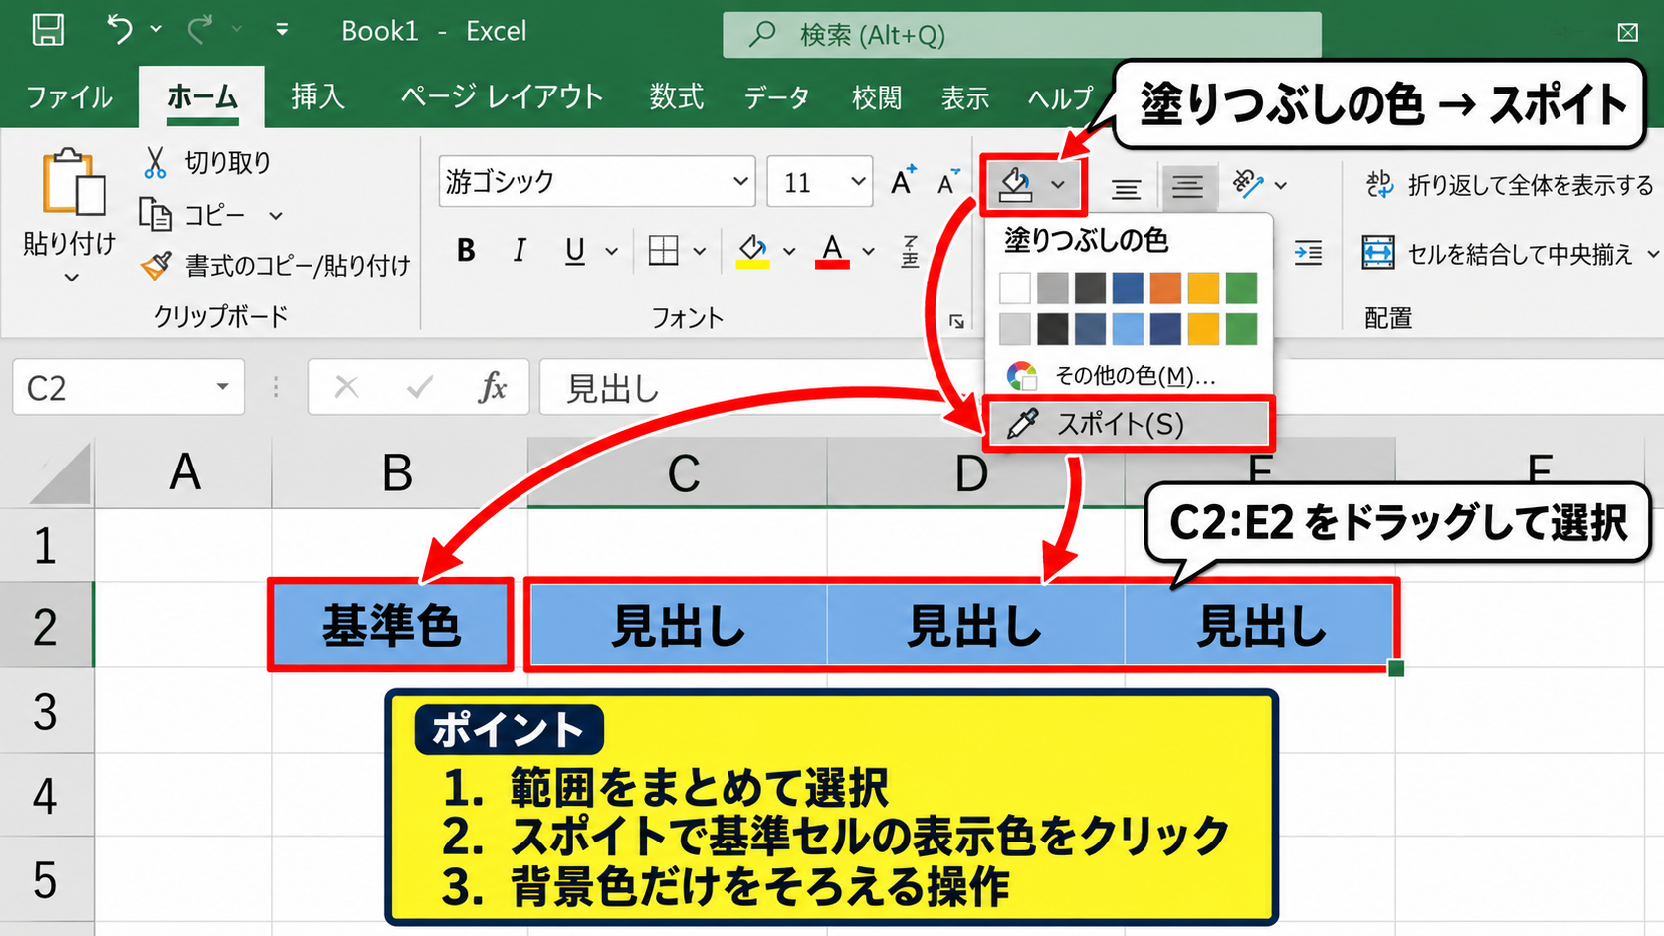Screen dimensions: 1664x936
Task: Open the ファイル tab
Action: 69,97
